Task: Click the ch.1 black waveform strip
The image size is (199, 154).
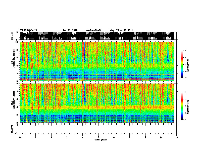Action: point(97,36)
